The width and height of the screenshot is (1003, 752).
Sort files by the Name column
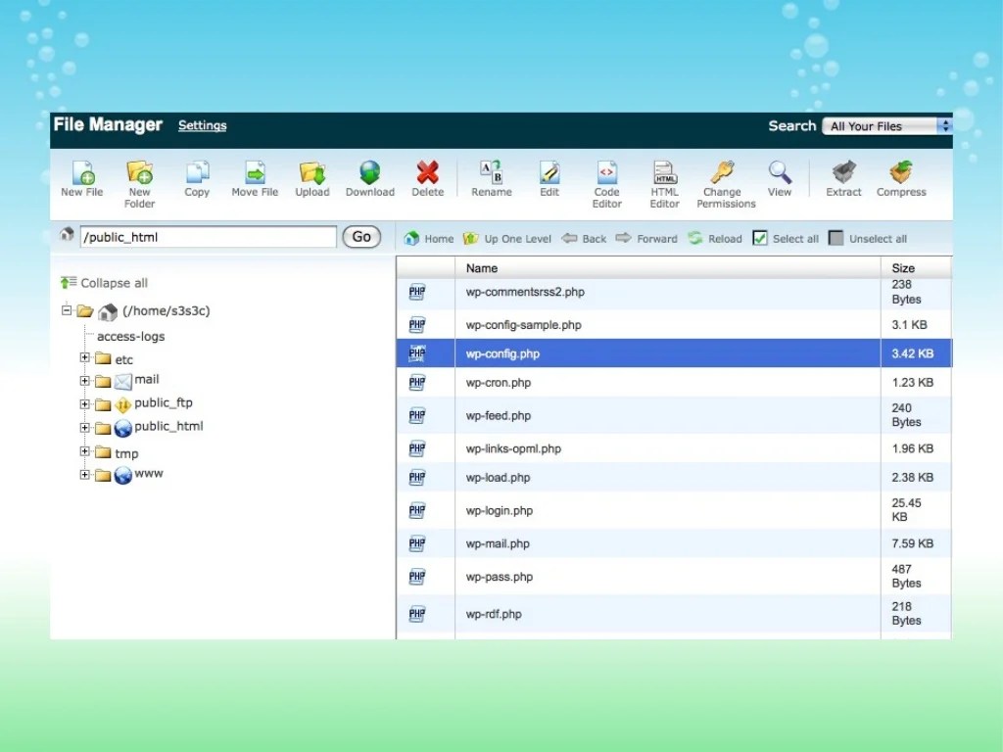[x=481, y=266]
